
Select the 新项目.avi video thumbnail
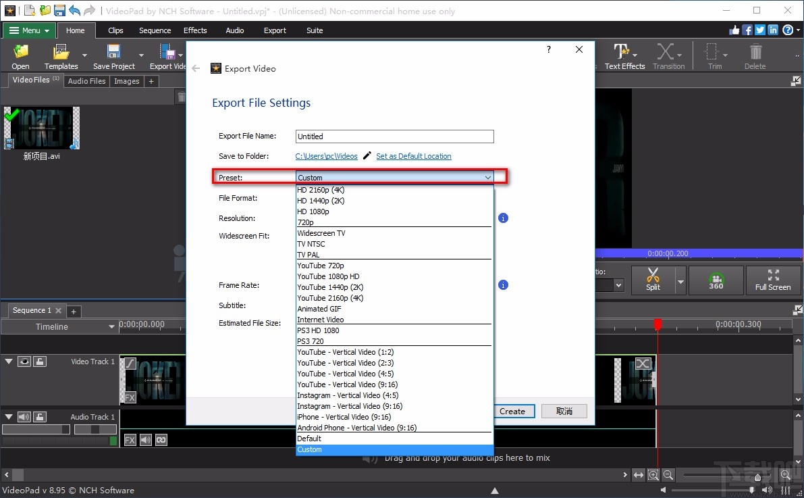42,128
